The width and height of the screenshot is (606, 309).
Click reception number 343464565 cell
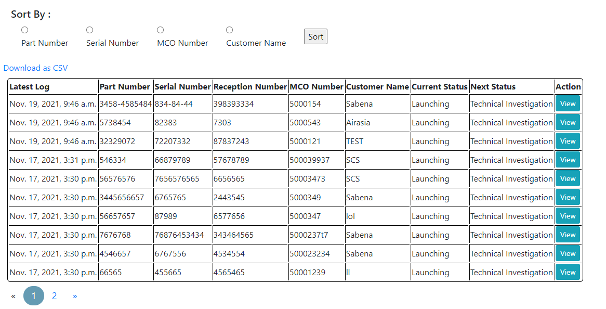coord(251,235)
